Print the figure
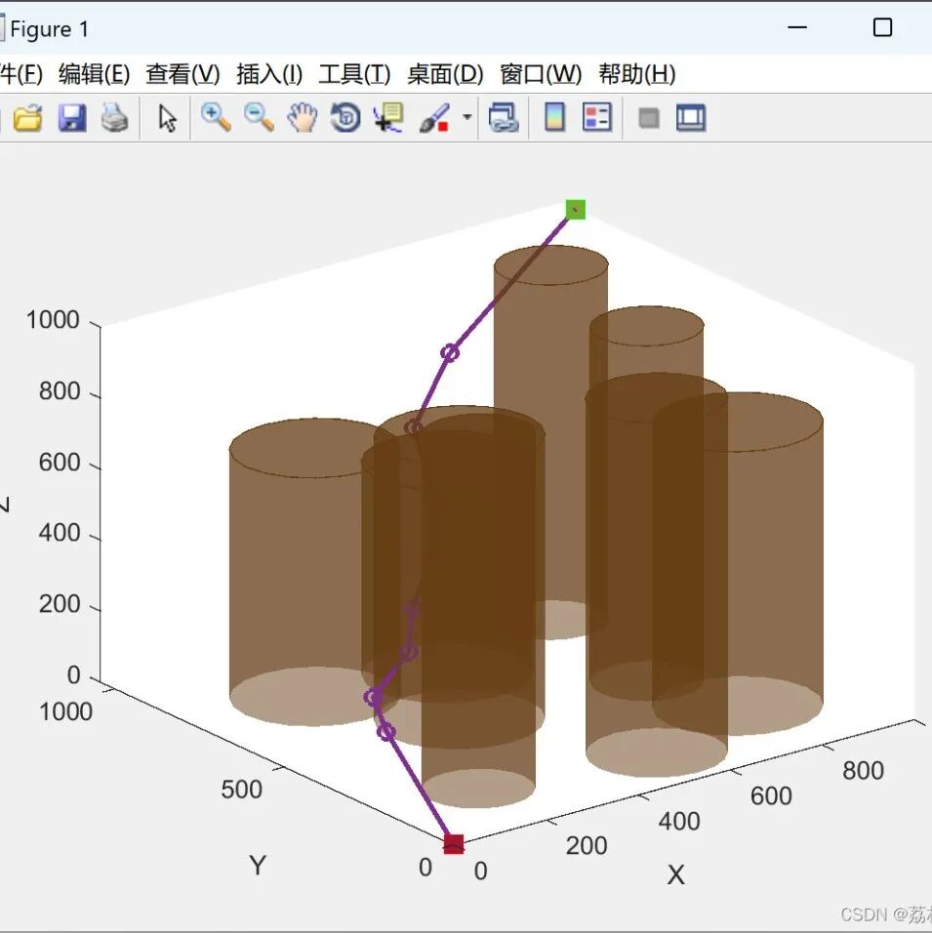The height and width of the screenshot is (933, 932). (x=114, y=118)
